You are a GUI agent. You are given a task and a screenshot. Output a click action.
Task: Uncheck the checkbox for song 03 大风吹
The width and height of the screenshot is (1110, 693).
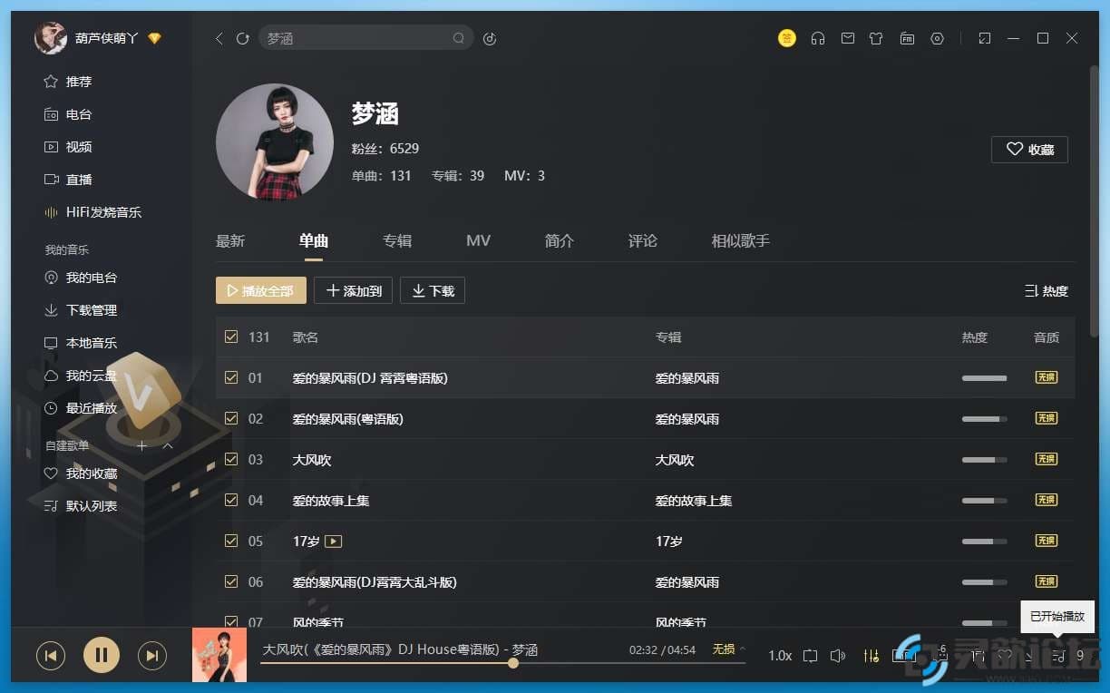coord(231,459)
